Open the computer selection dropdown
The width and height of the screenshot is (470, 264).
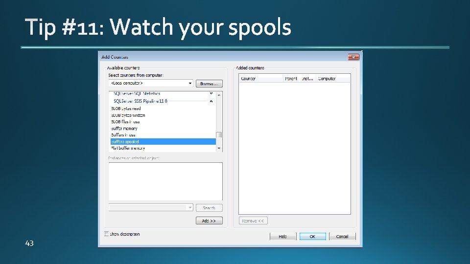[190, 83]
